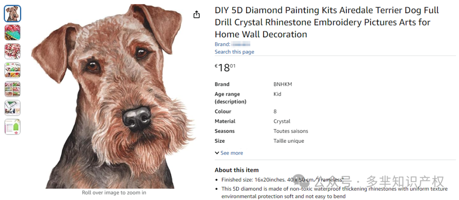This screenshot has width=459, height=200.
Task: Open the last gallery thumbnail with green bag
Action: pyautogui.click(x=12, y=127)
